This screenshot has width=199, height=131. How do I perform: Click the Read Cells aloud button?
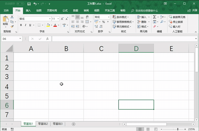tap(177, 17)
